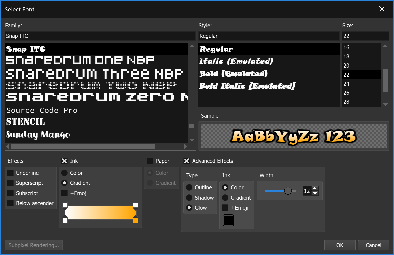Click size list scroll up arrow

tap(385, 46)
